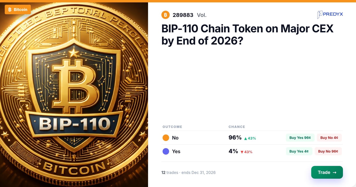Click the CHANCE column header

coord(237,127)
